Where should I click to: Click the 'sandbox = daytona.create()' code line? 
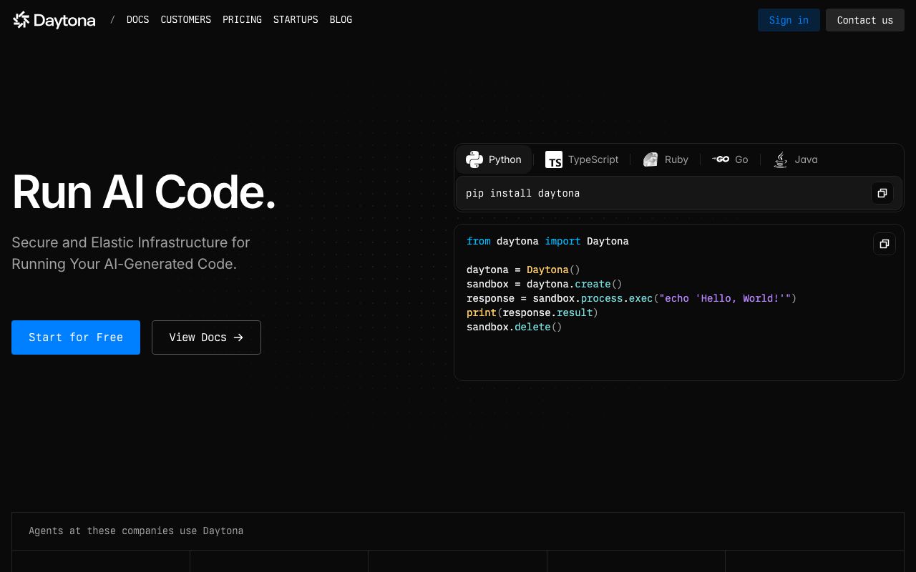[545, 284]
